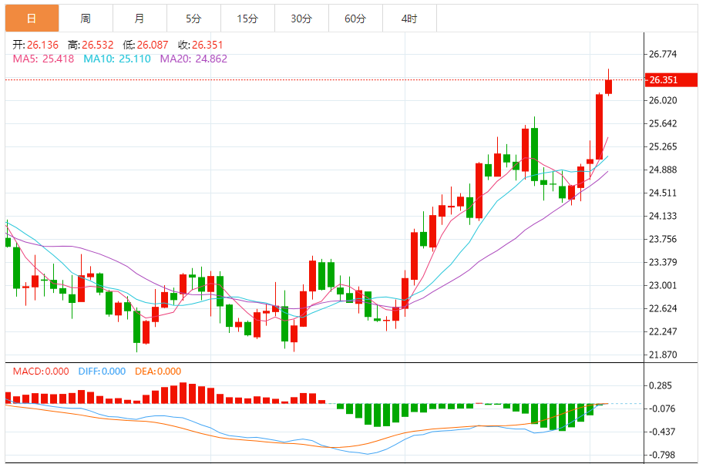Click the -0.798 MACD axis label
The height and width of the screenshot is (464, 706).
tap(661, 455)
